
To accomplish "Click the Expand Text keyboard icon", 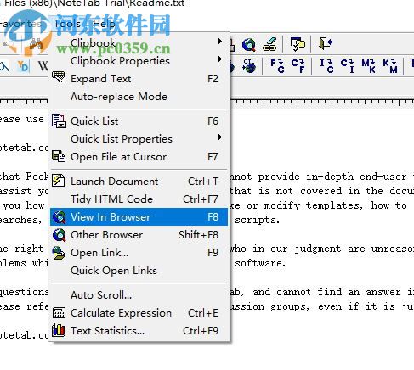I will pos(59,77).
